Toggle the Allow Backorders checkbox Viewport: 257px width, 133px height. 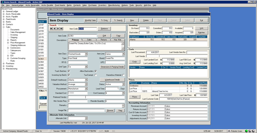point(96,71)
